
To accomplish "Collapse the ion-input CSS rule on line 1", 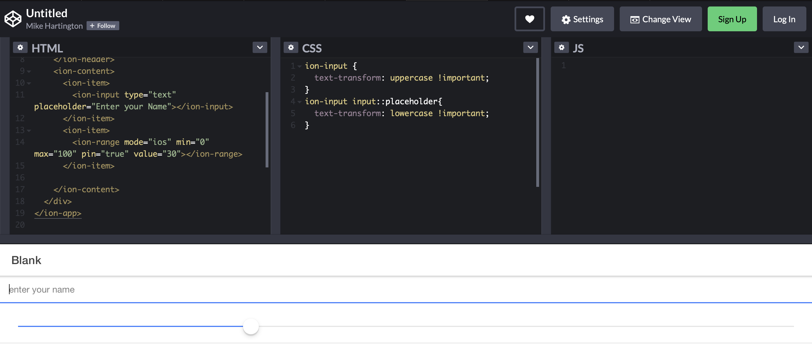I will click(299, 66).
